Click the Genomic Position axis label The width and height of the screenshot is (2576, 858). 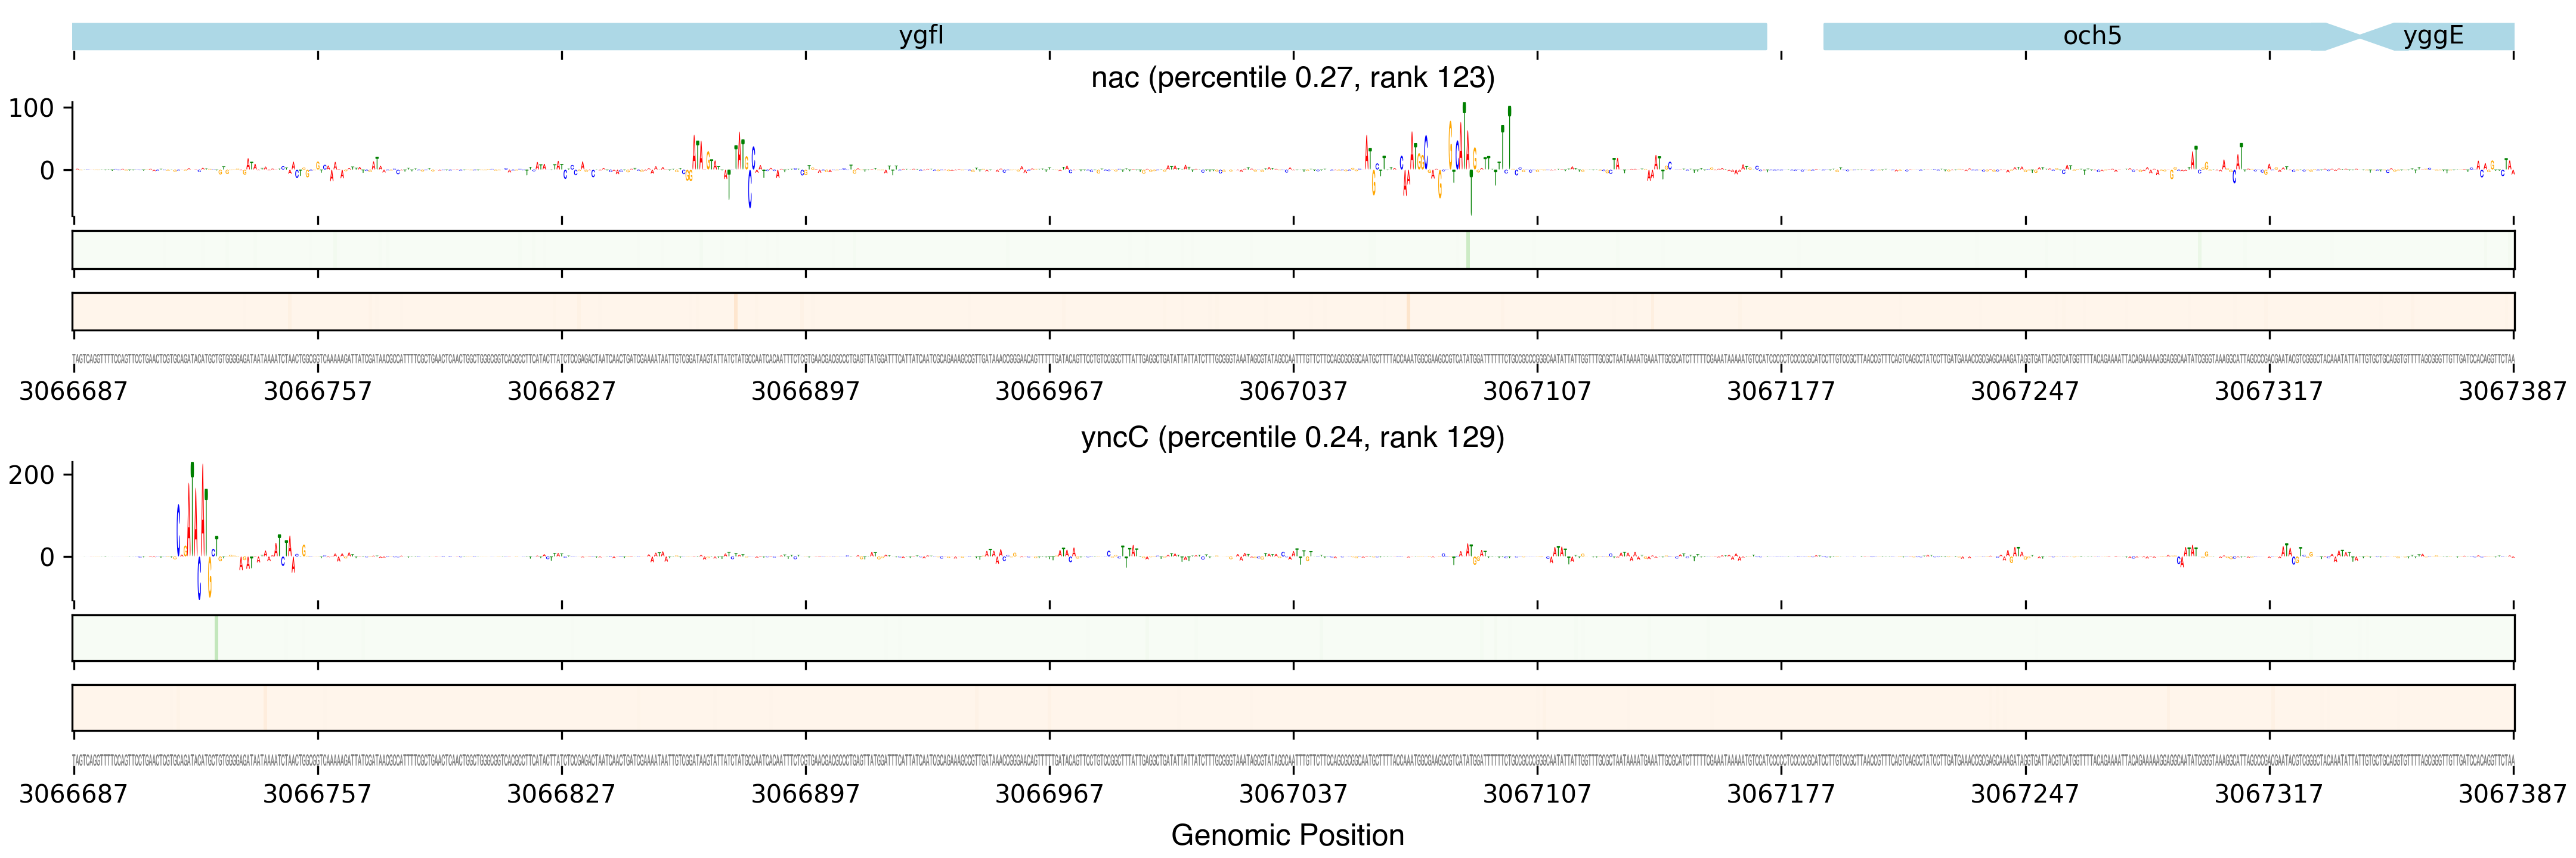click(1287, 835)
